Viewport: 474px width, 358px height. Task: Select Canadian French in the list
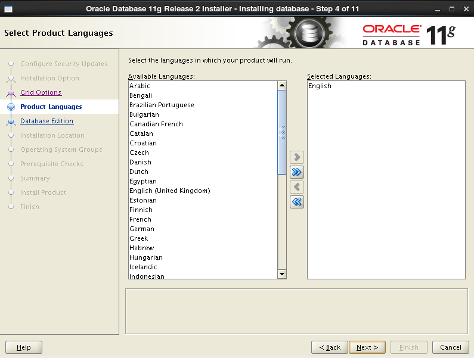[203, 124]
